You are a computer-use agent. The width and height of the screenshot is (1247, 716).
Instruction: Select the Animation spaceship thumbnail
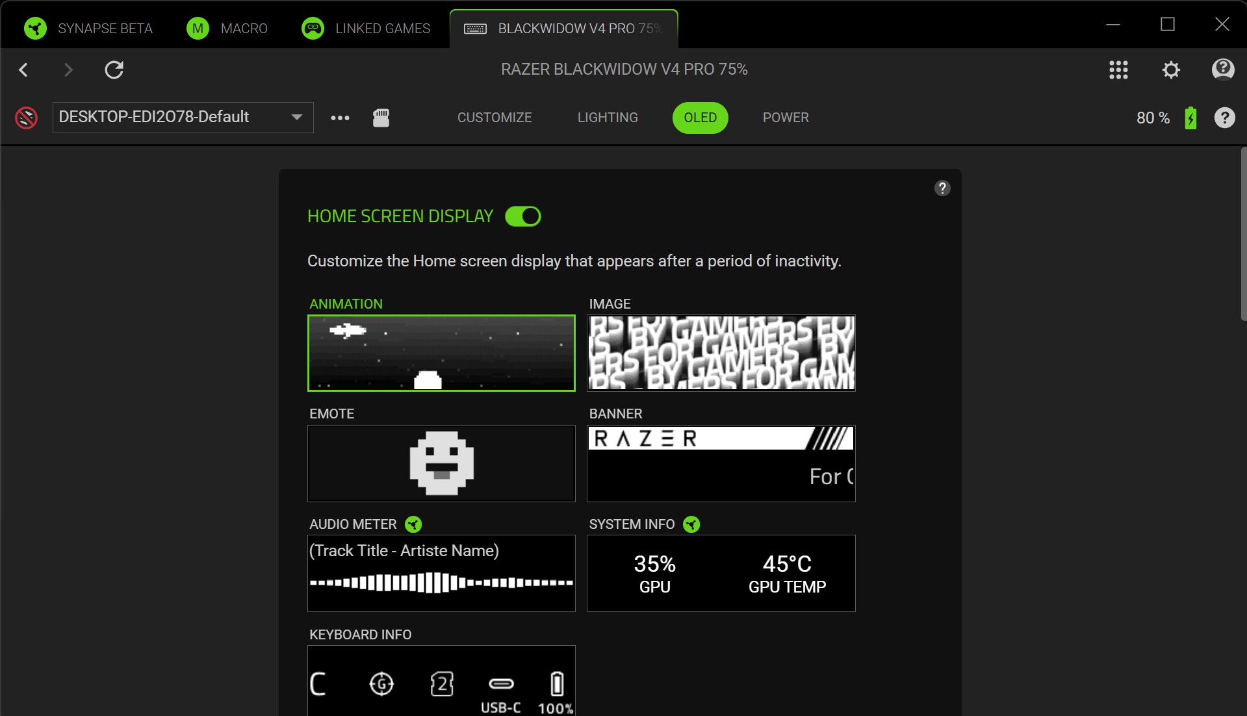pyautogui.click(x=441, y=353)
